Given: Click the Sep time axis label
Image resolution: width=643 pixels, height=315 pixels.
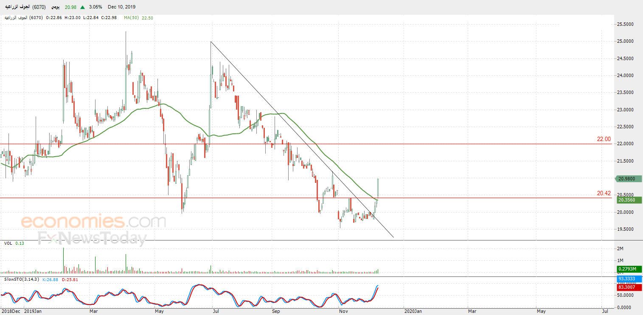Looking at the screenshot, I should [276, 311].
